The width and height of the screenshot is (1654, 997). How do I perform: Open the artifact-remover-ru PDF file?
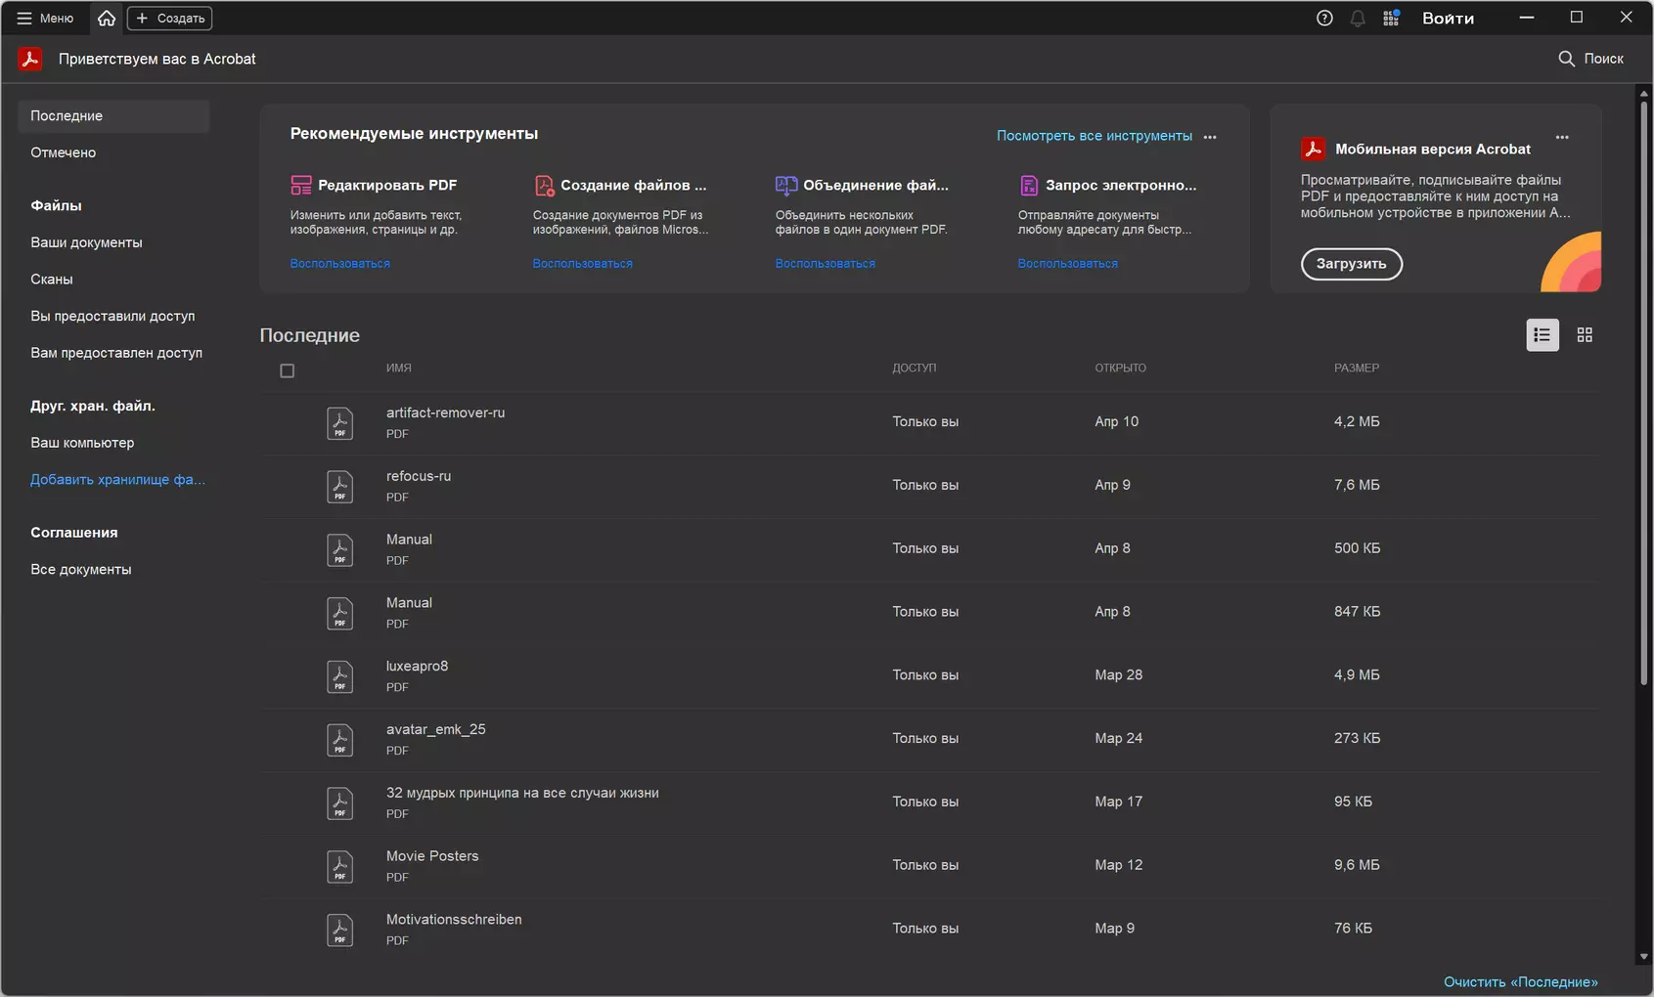tap(445, 412)
